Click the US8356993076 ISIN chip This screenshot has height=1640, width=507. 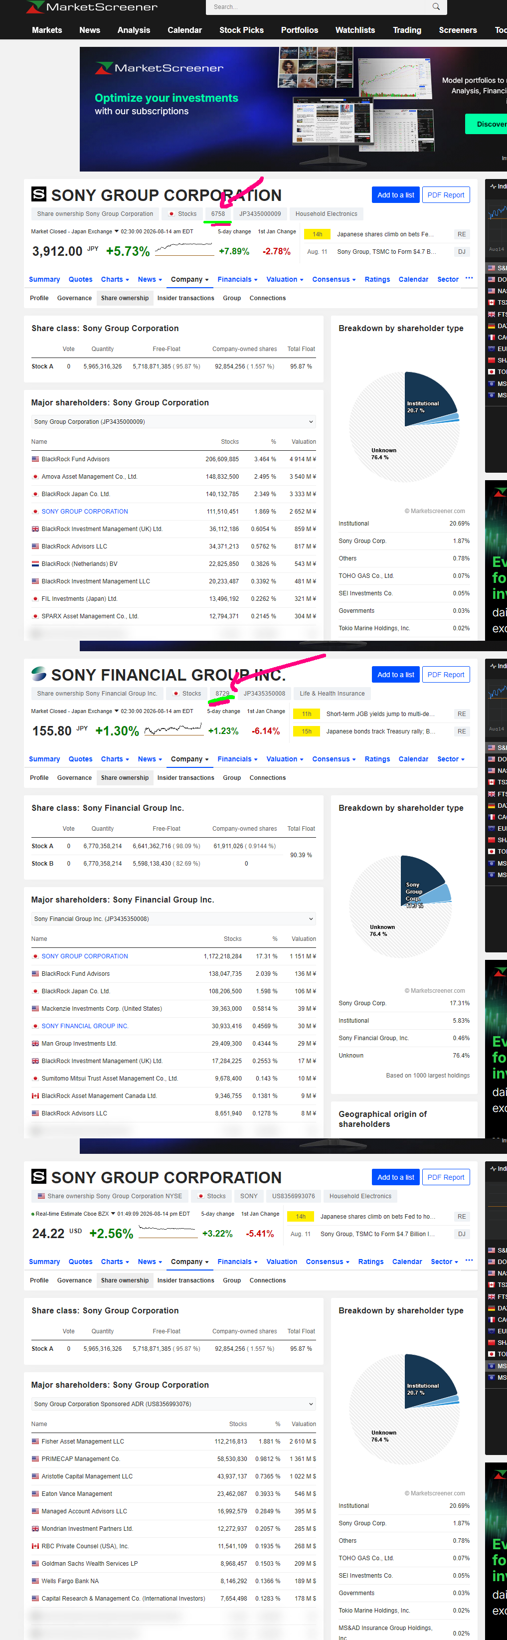[x=293, y=1196]
